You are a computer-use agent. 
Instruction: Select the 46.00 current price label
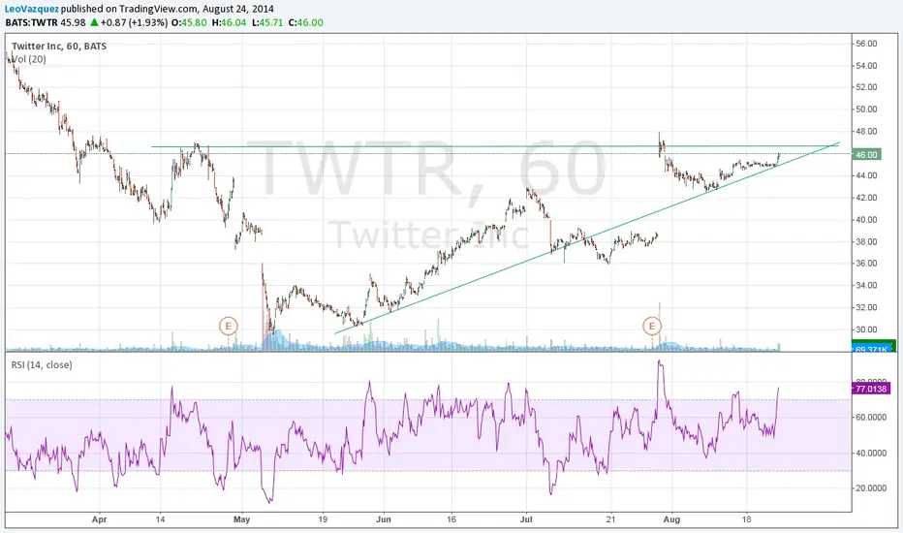tap(866, 154)
